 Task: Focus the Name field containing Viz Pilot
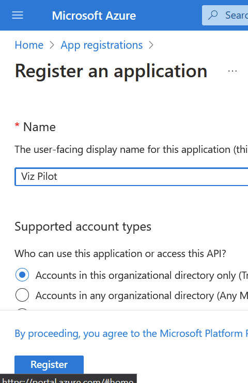(x=131, y=177)
